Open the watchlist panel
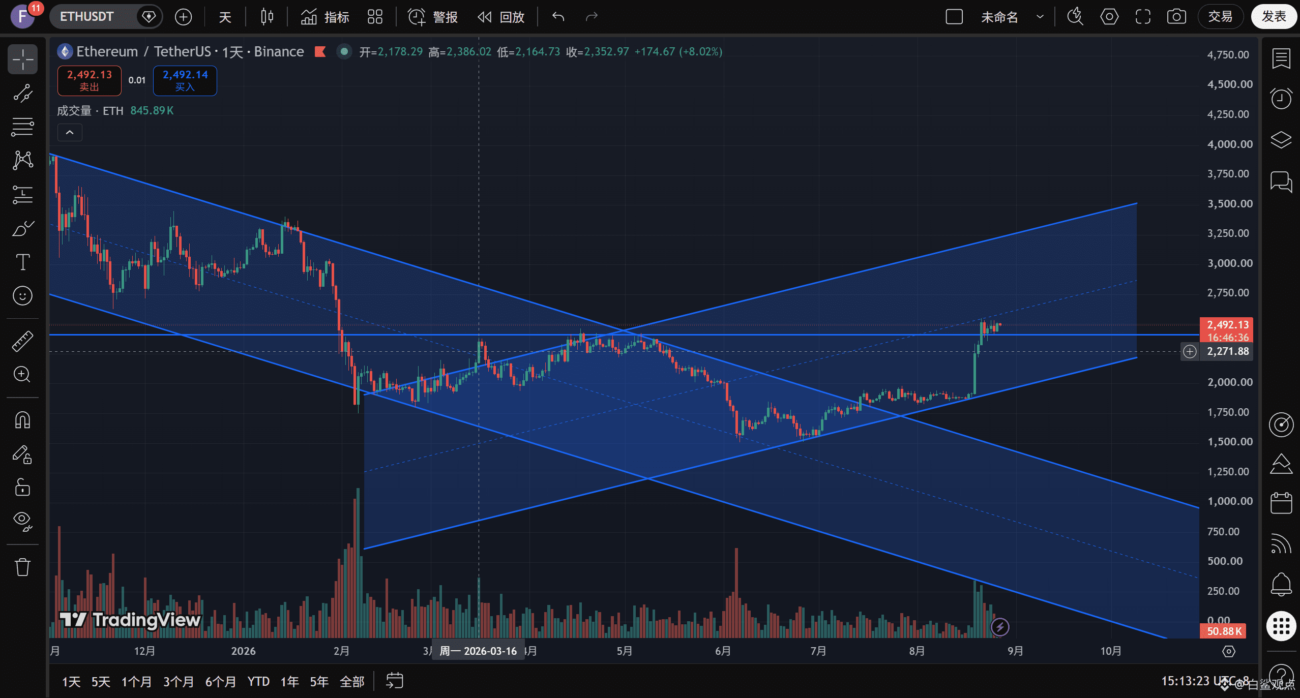 coord(1281,58)
